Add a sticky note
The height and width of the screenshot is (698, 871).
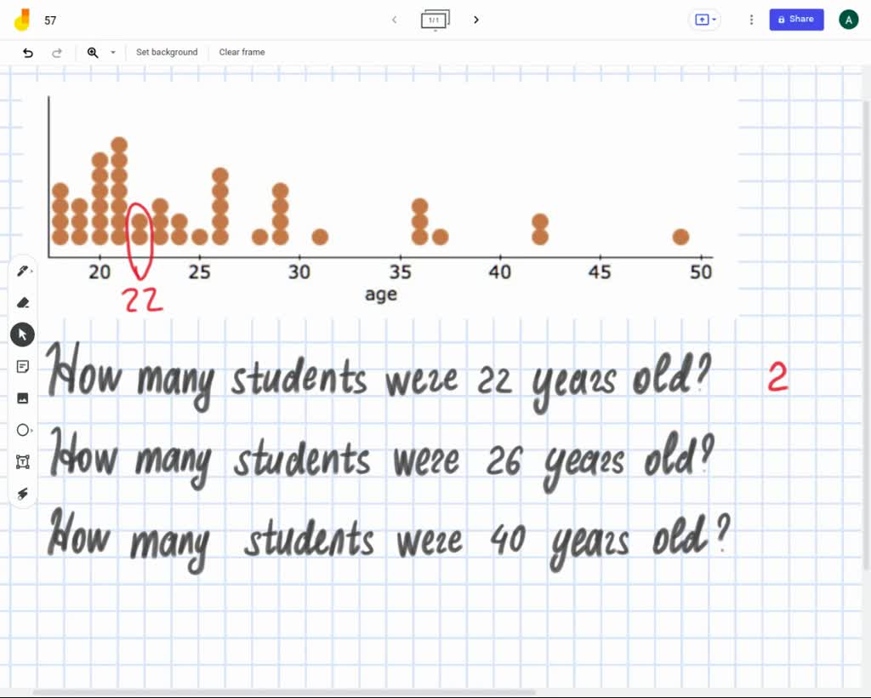coord(23,366)
